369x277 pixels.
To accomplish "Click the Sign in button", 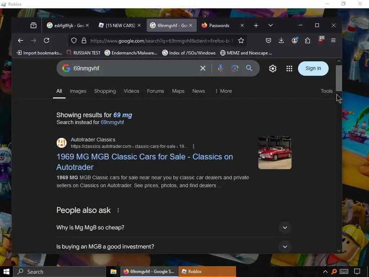I will [x=313, y=69].
